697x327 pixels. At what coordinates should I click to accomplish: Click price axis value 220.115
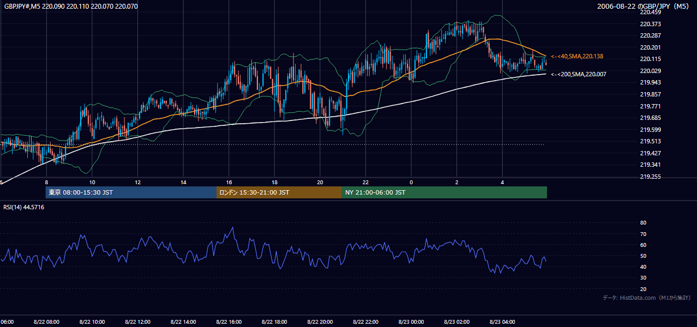[x=650, y=59]
